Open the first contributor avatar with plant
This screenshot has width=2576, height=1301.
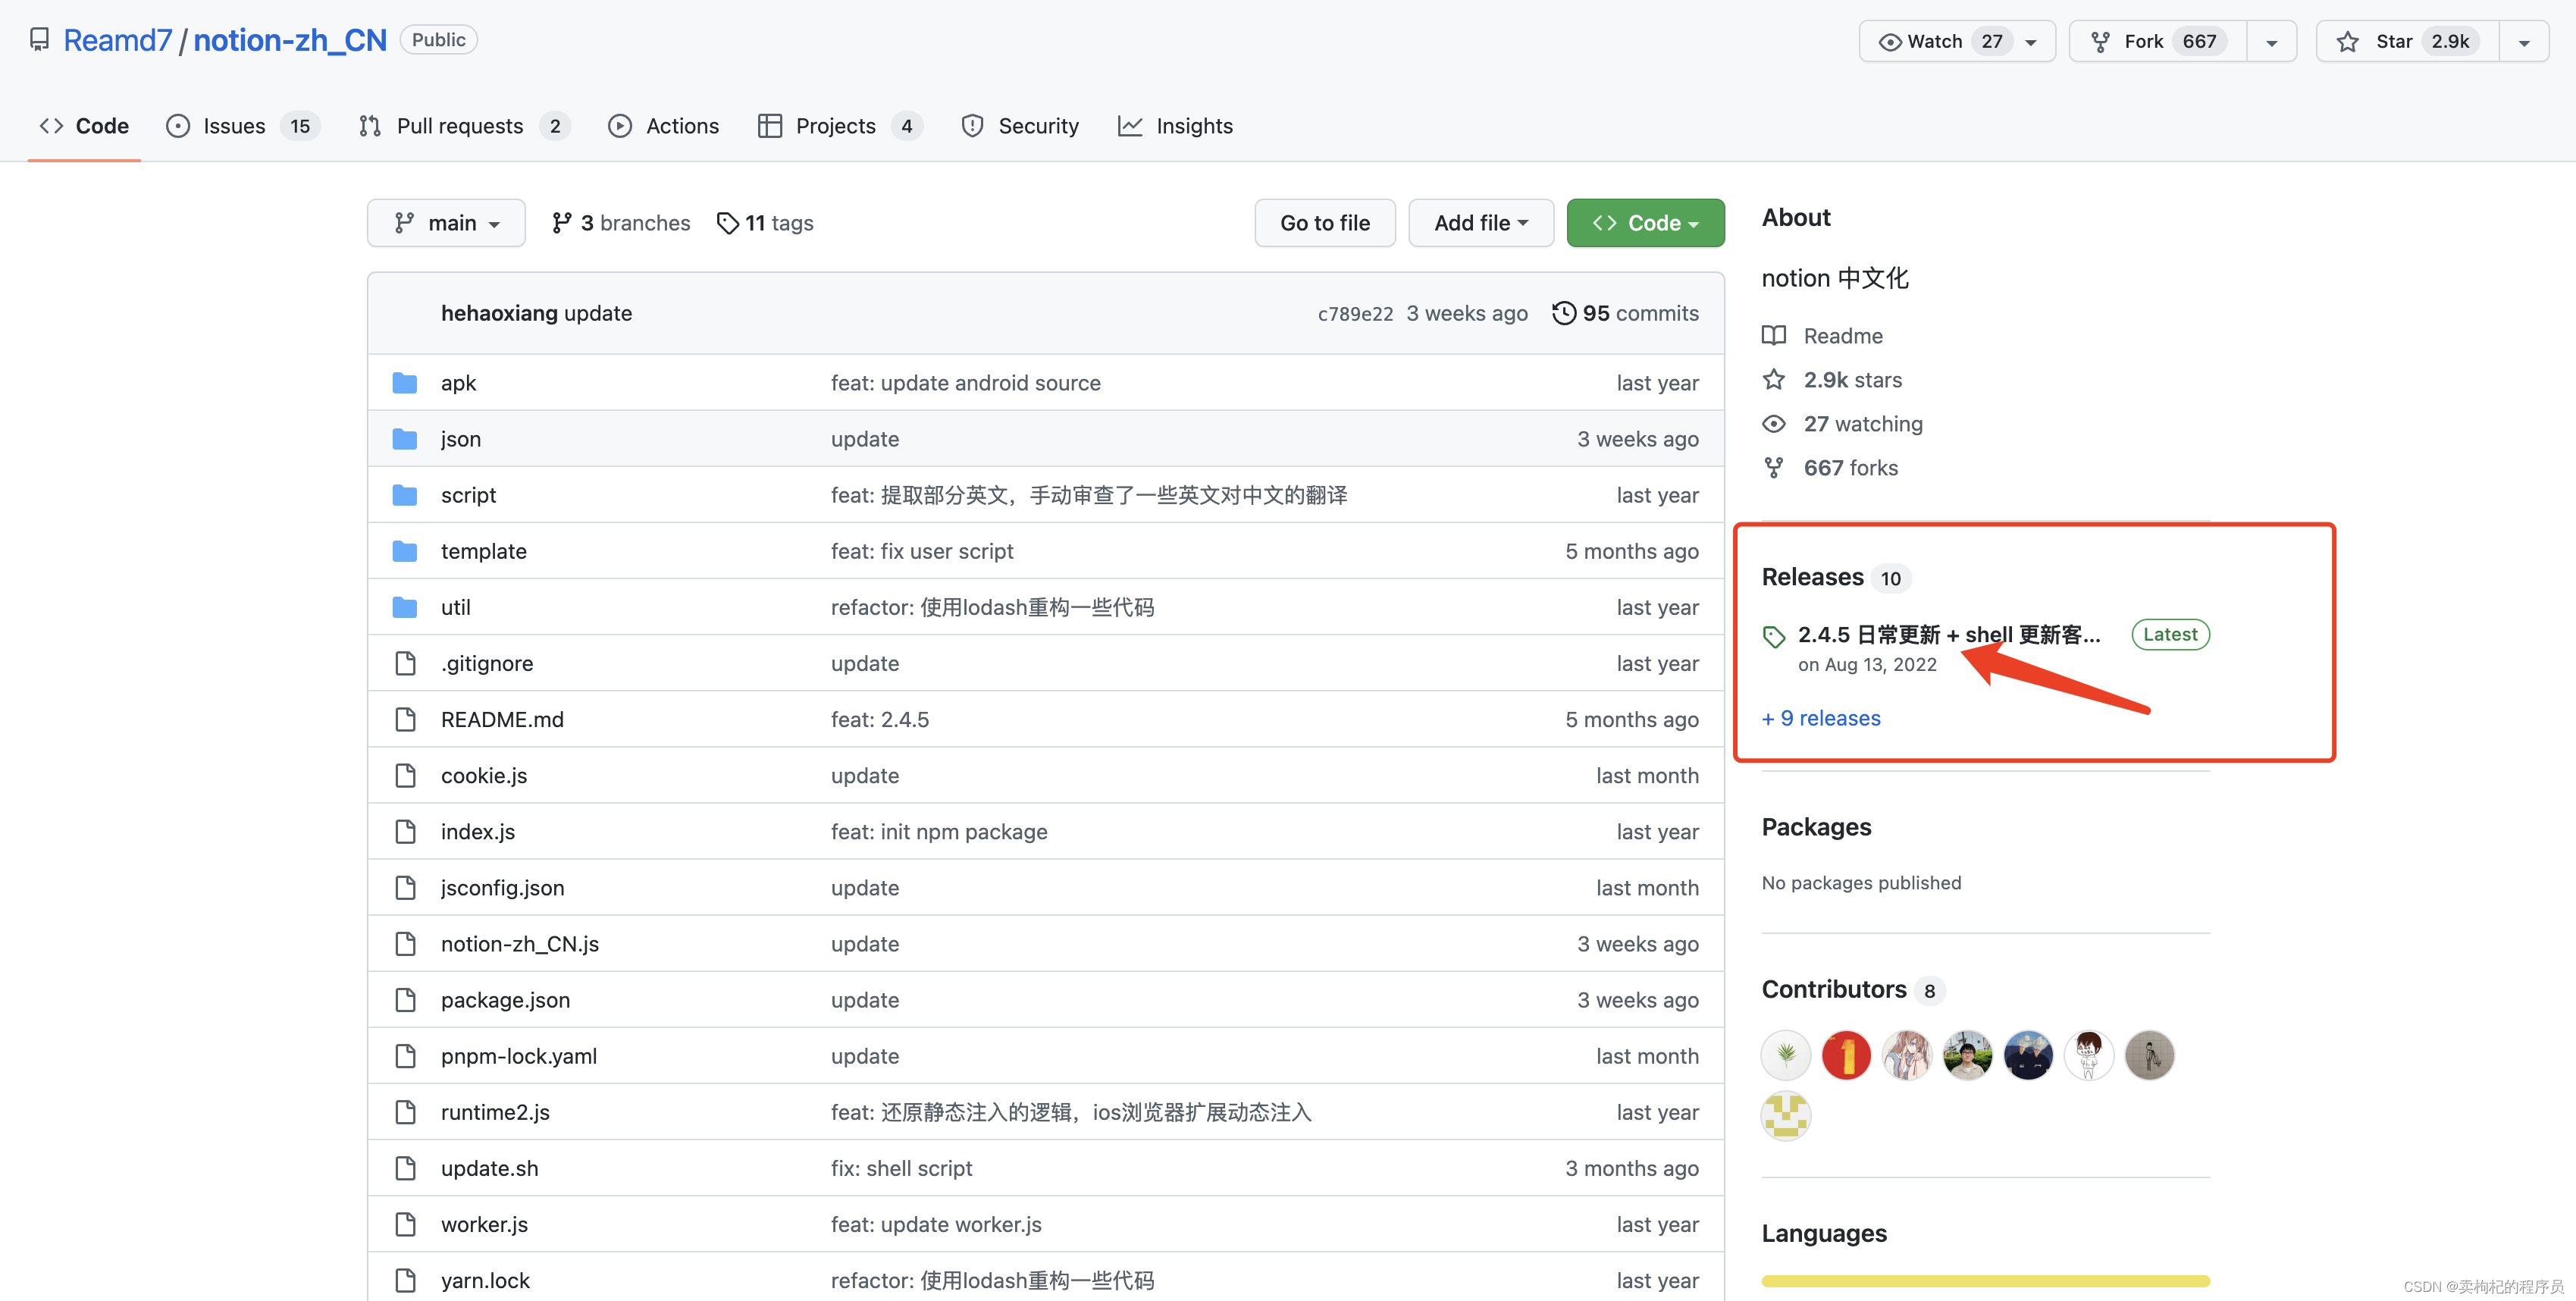pyautogui.click(x=1786, y=1055)
